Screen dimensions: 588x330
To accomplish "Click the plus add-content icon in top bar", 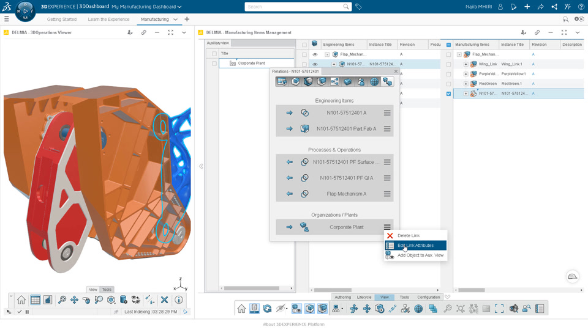I will 527,7.
